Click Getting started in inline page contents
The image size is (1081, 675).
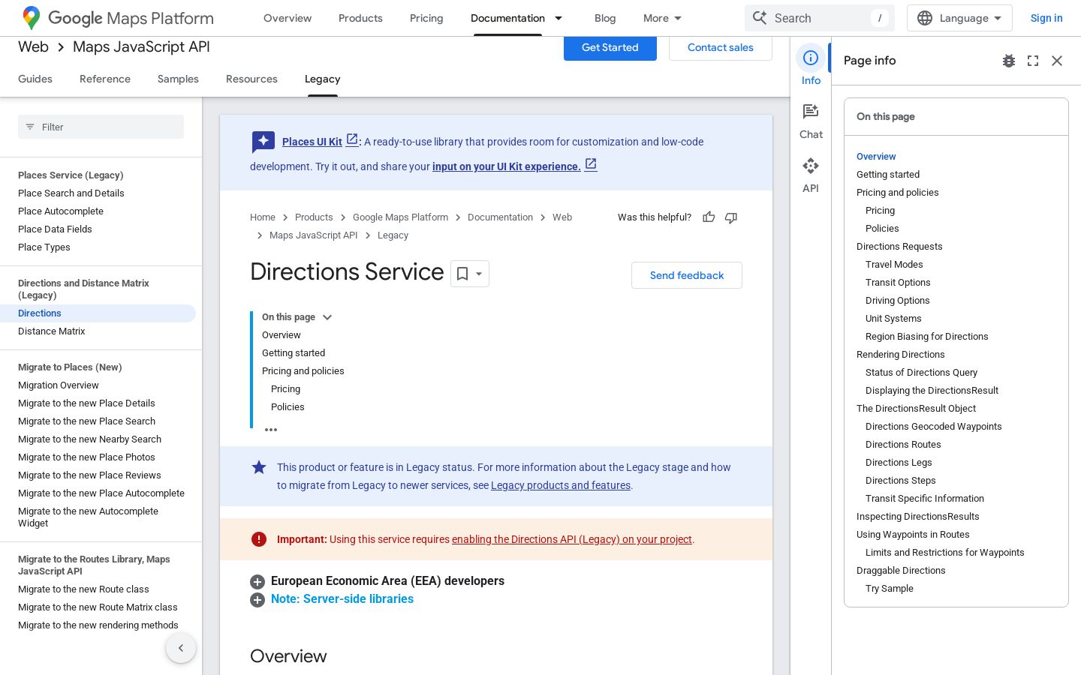pyautogui.click(x=294, y=353)
